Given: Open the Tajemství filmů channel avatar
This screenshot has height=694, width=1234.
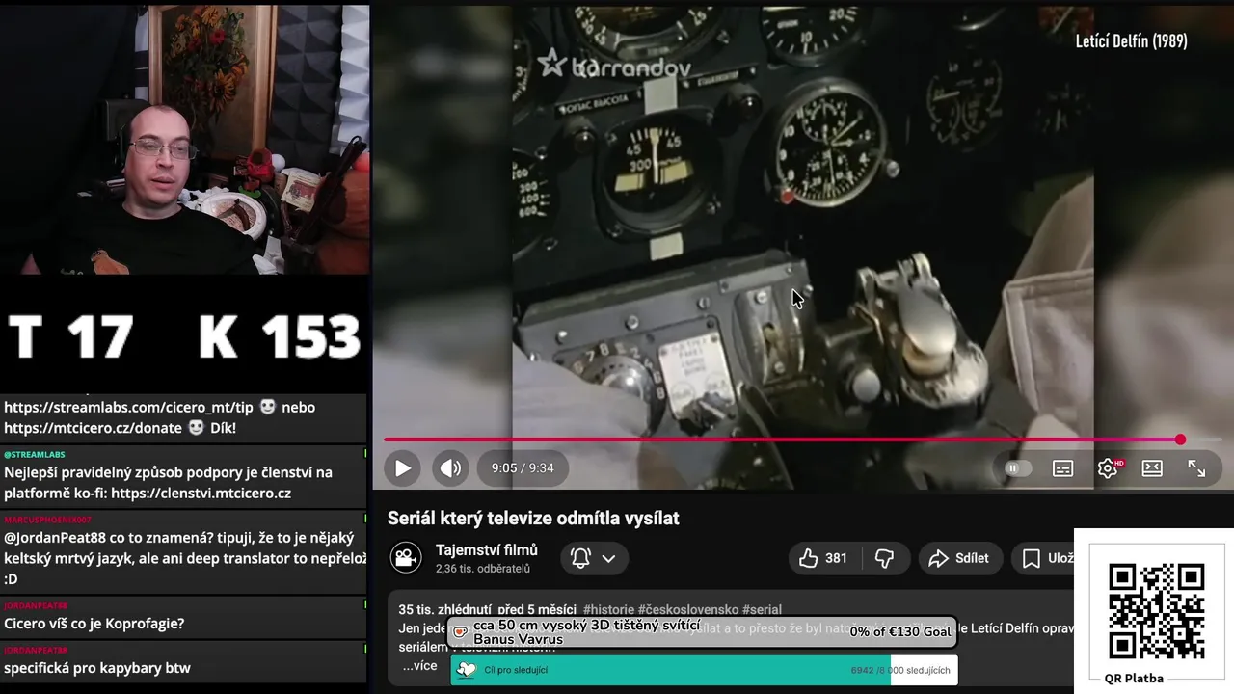Looking at the screenshot, I should (406, 558).
